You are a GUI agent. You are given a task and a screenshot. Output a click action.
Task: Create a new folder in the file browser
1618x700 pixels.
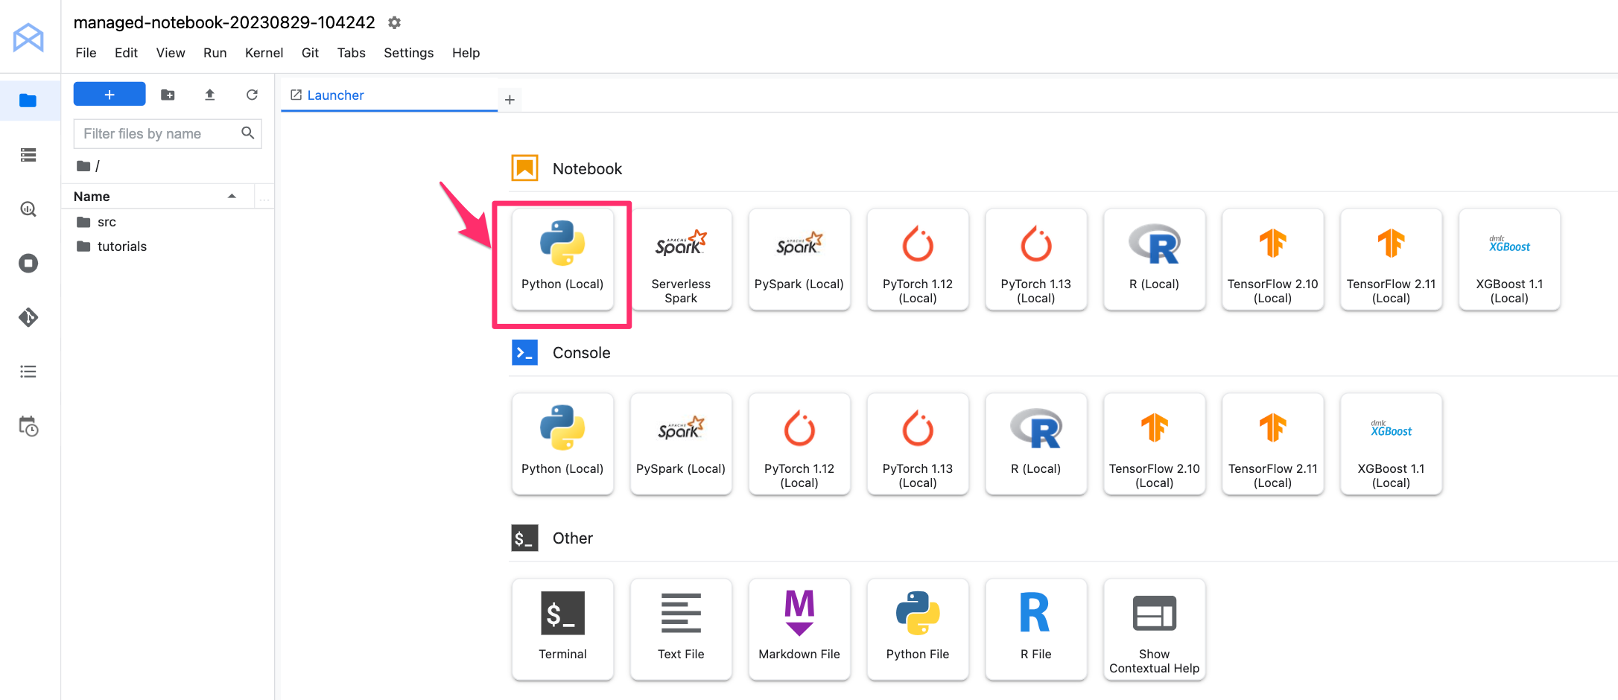pyautogui.click(x=168, y=95)
